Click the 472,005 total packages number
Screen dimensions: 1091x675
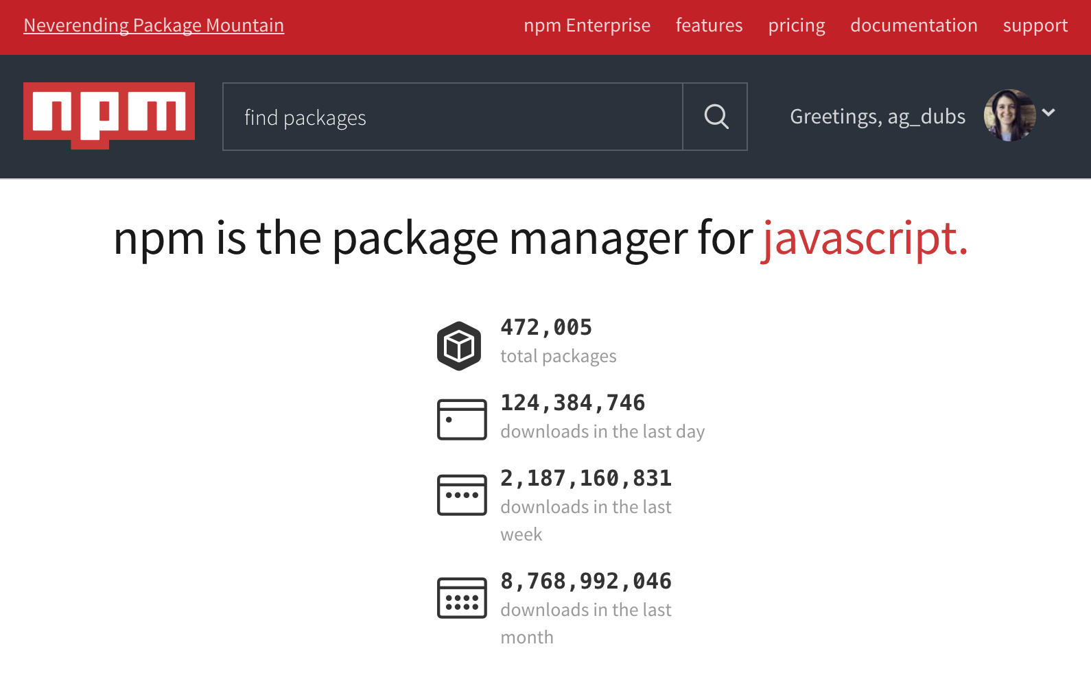[546, 327]
